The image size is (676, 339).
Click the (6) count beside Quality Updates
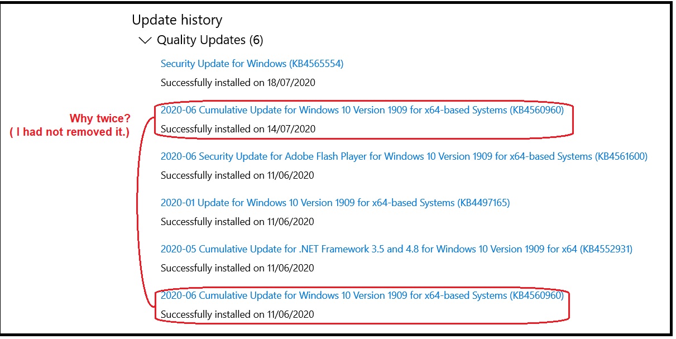click(x=256, y=40)
